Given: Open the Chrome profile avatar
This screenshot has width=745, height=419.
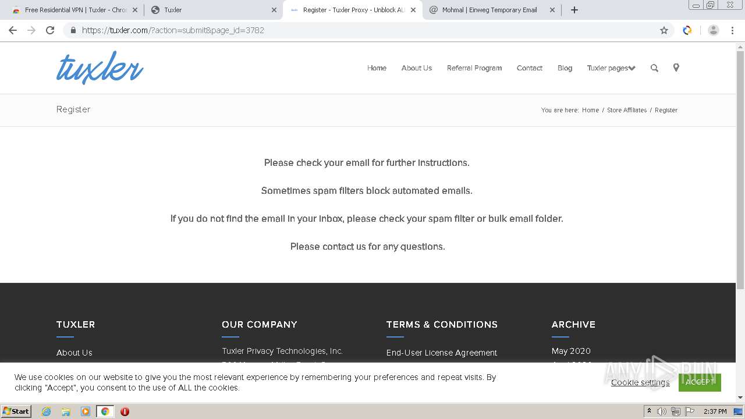Looking at the screenshot, I should click(x=714, y=30).
